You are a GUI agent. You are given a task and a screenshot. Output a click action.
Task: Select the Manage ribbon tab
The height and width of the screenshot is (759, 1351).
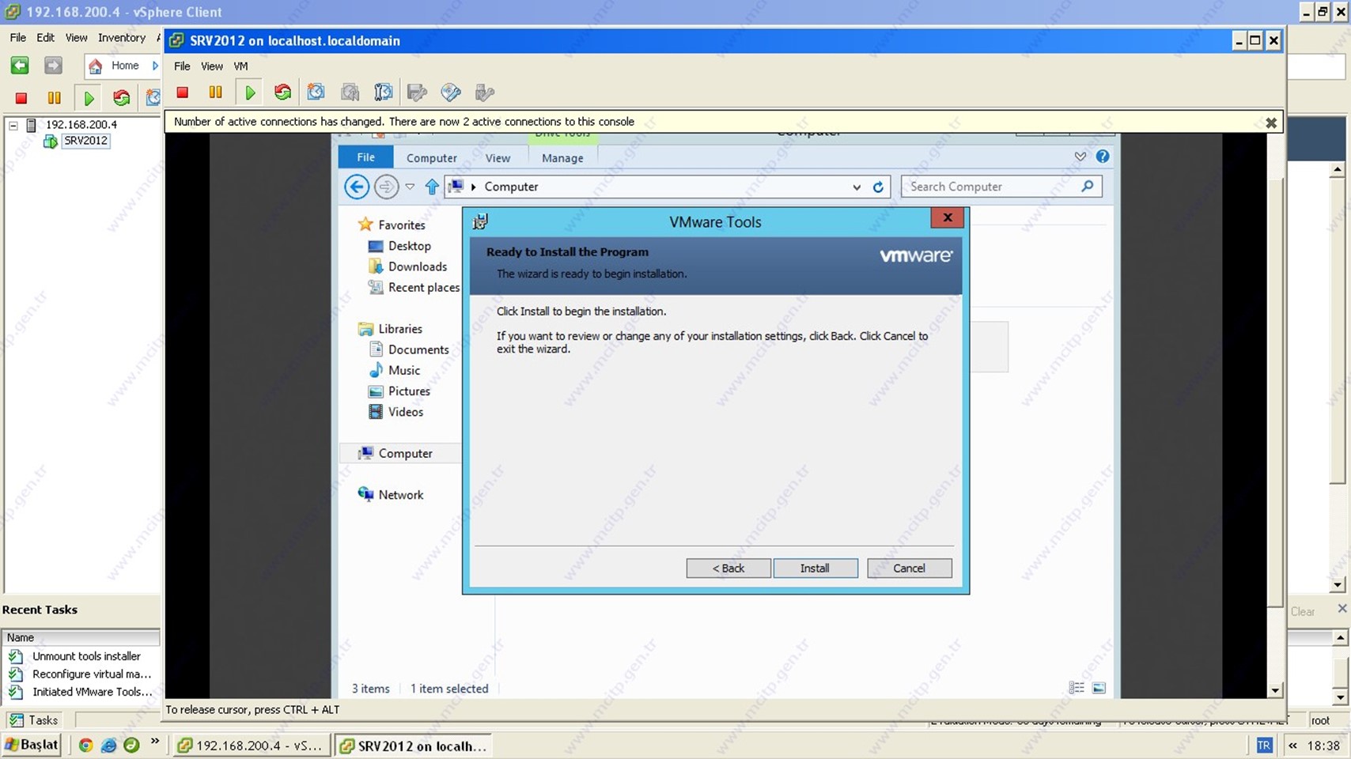tap(562, 158)
